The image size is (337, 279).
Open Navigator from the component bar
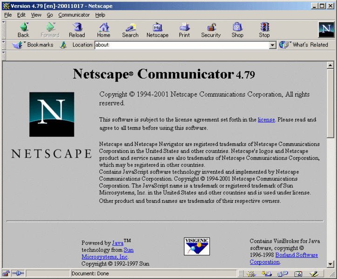[x=251, y=273]
